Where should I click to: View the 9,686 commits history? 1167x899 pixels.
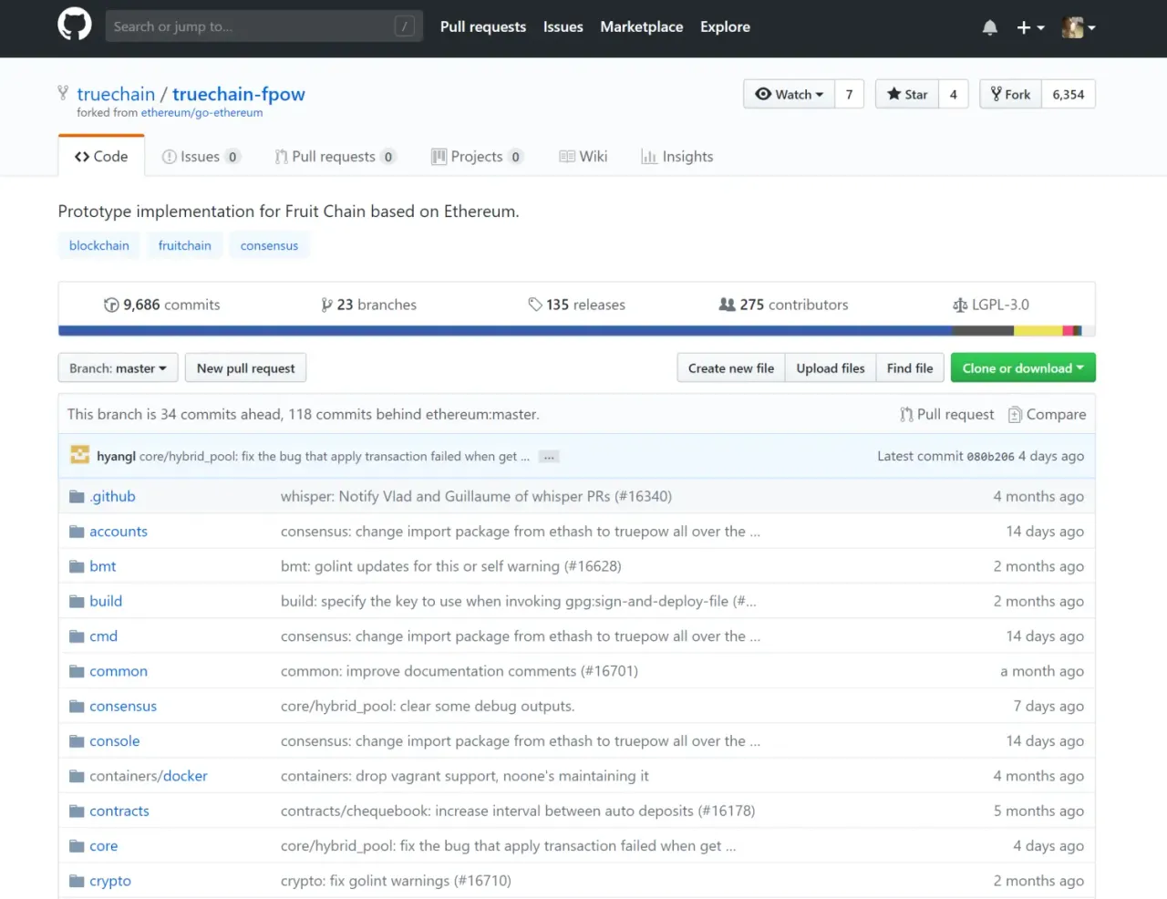(161, 305)
